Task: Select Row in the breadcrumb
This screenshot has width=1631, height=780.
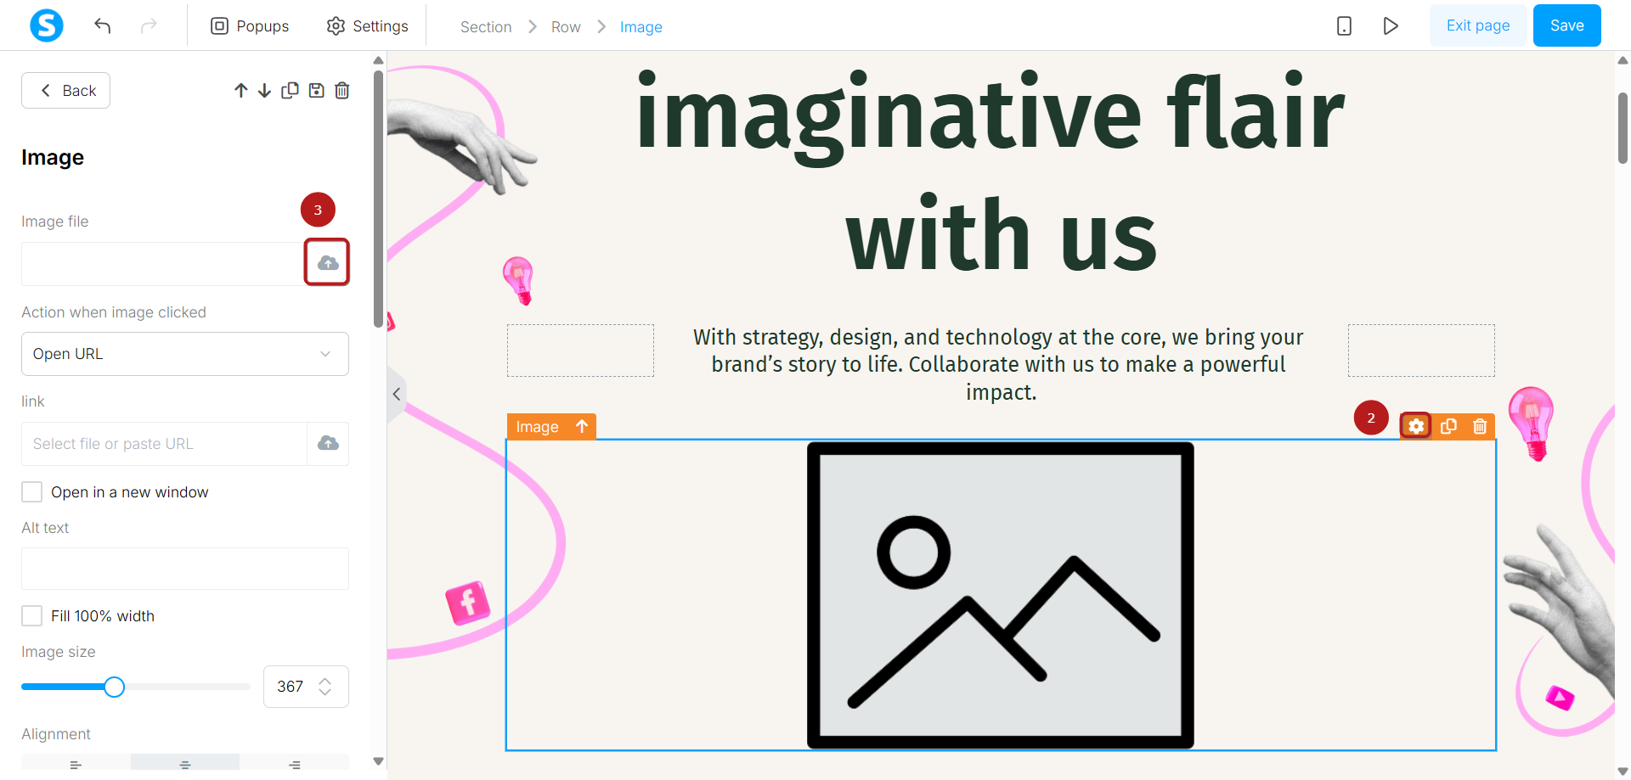Action: coord(566,27)
